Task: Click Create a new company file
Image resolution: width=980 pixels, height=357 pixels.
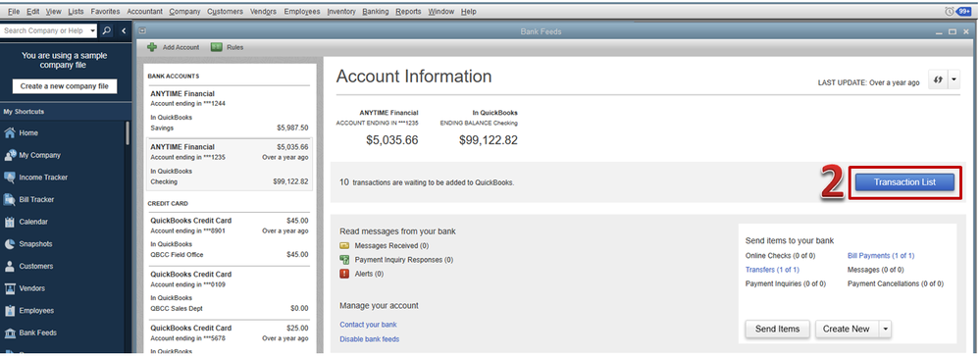Action: pos(65,86)
